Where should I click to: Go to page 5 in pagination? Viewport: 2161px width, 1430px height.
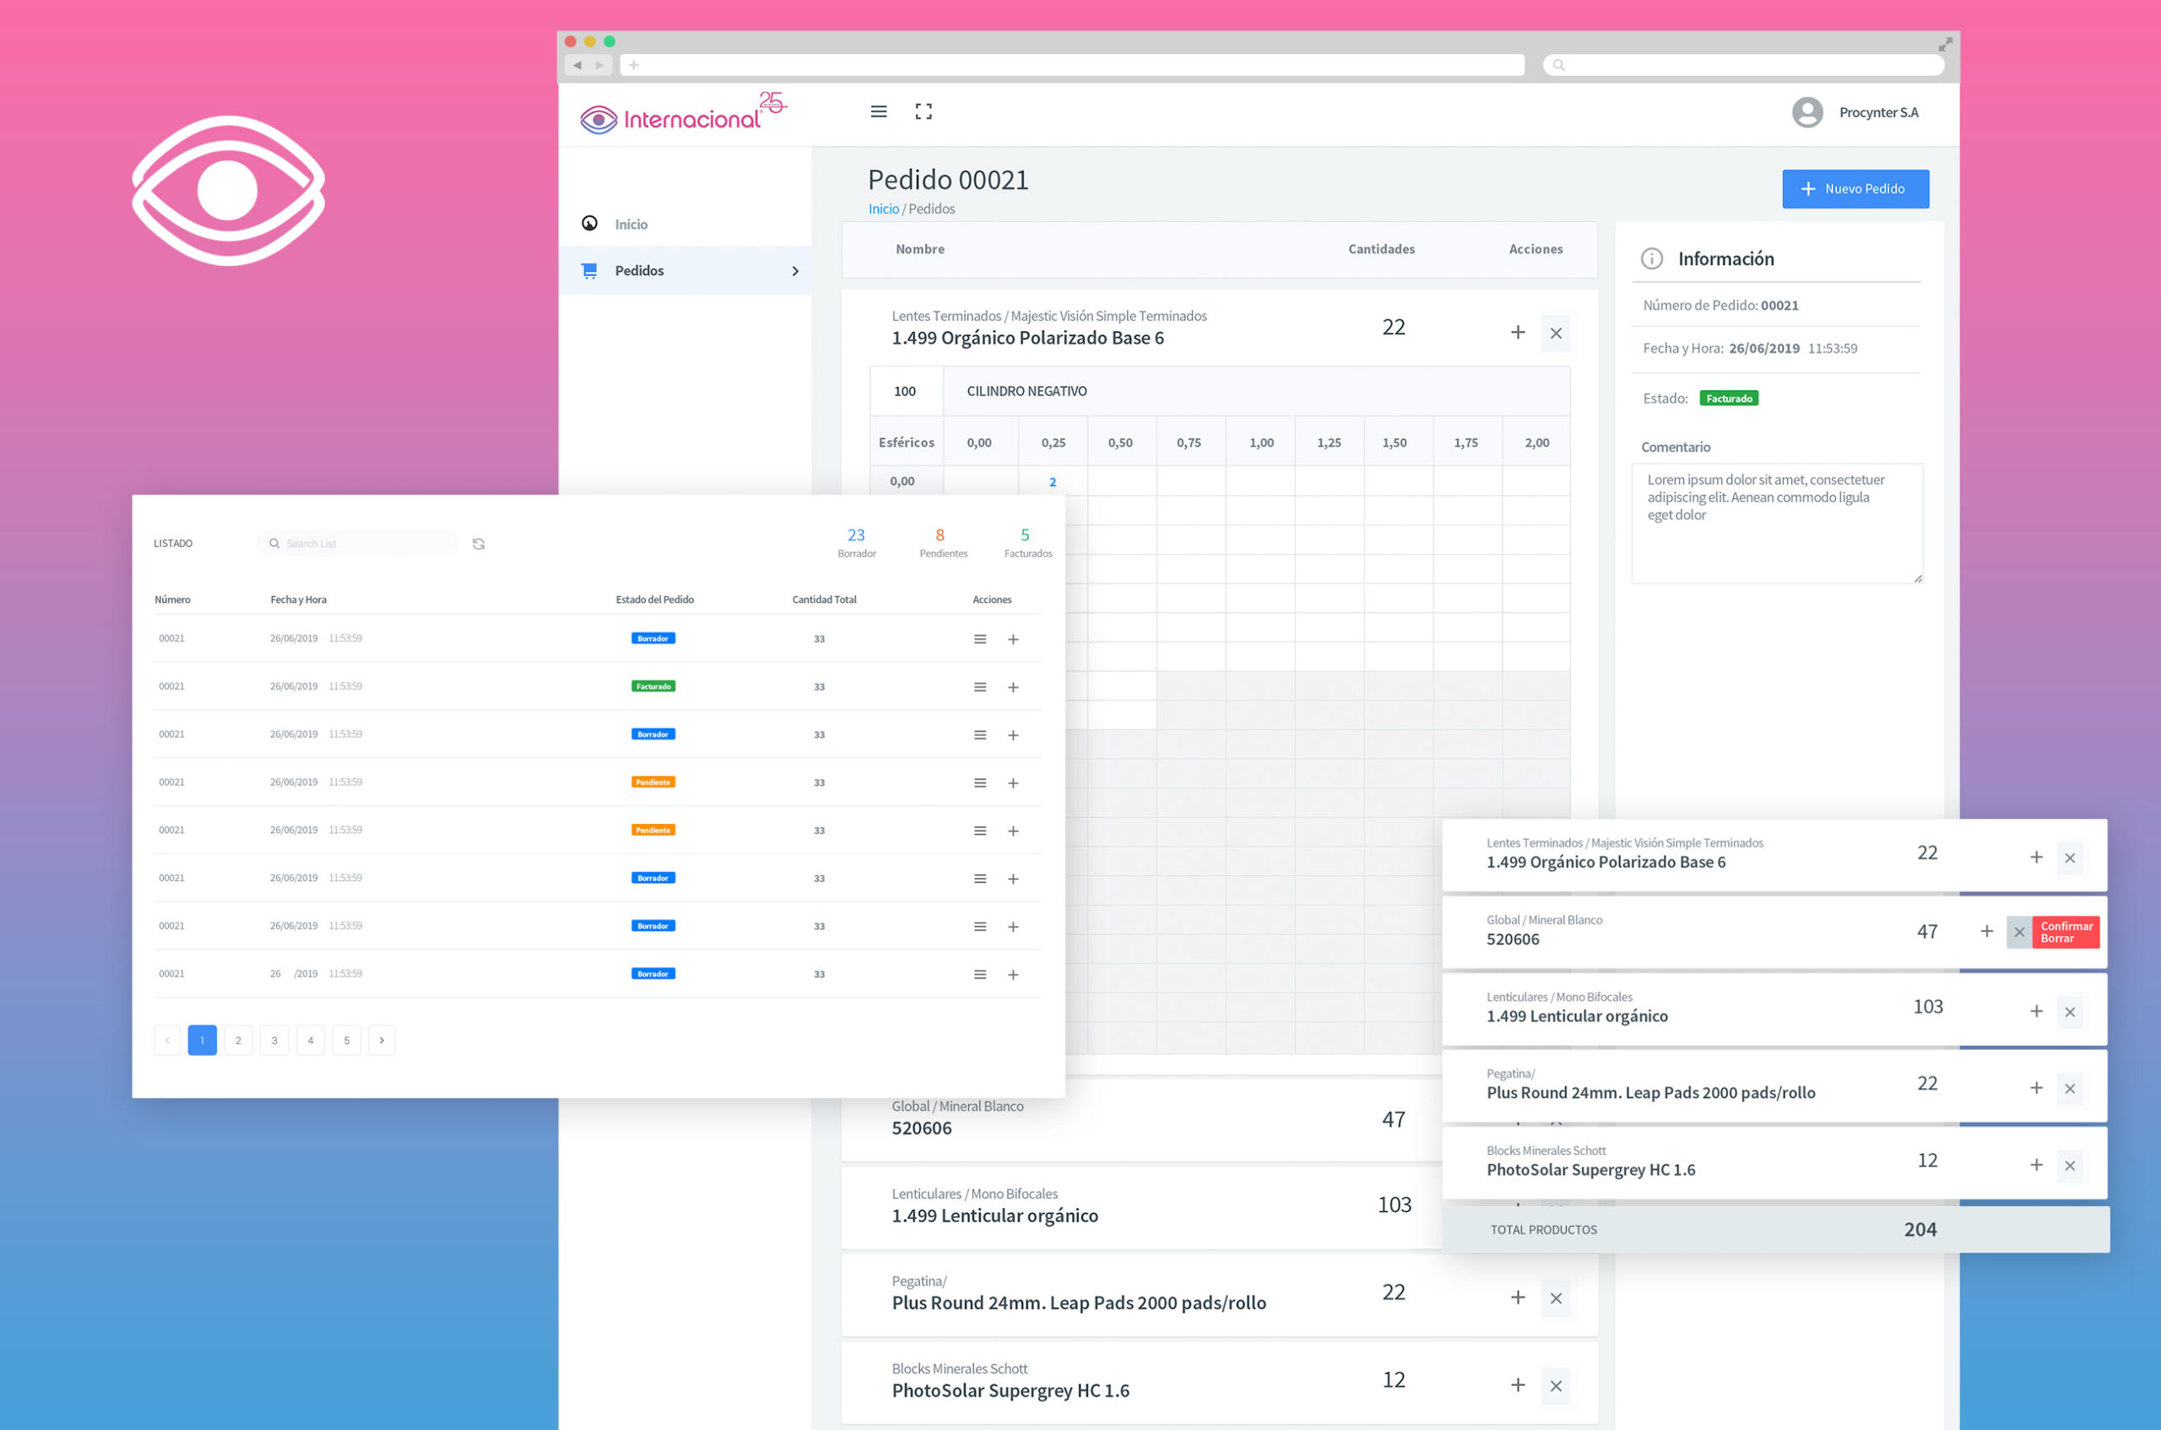coord(346,1041)
